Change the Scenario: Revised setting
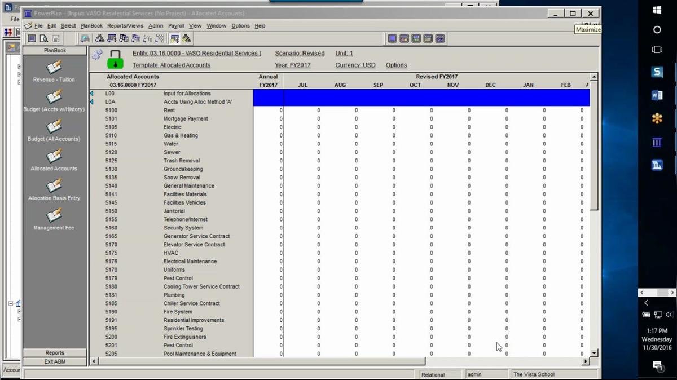The image size is (677, 380). 300,54
